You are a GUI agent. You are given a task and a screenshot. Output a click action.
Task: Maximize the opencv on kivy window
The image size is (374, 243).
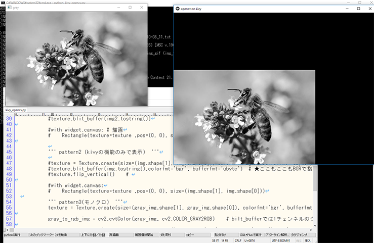[x=358, y=9]
